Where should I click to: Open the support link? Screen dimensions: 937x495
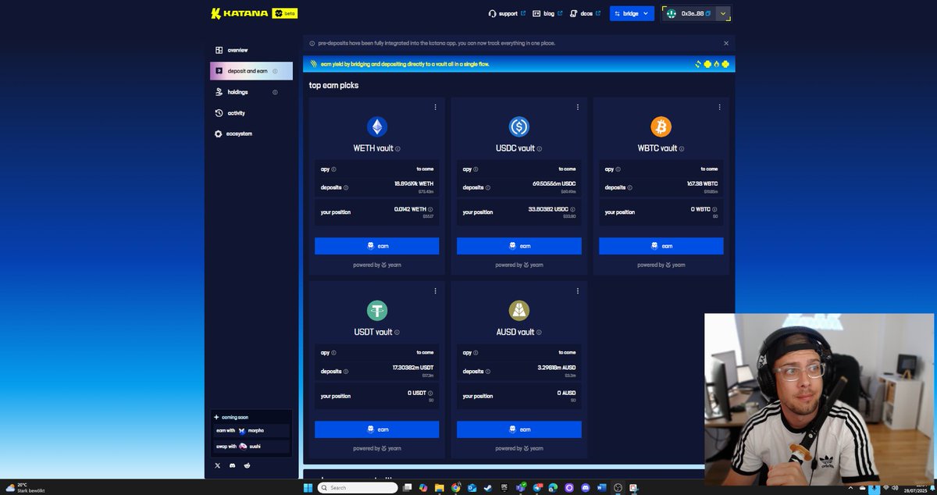(x=507, y=13)
